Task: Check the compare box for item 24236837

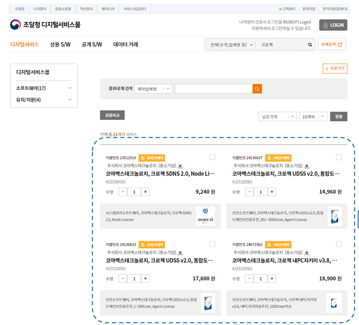Action: point(339,157)
